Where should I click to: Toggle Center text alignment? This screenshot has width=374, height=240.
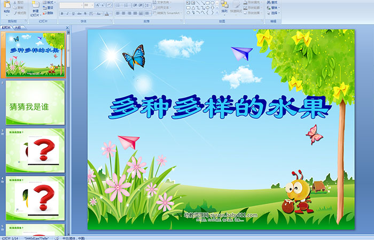tap(123, 13)
